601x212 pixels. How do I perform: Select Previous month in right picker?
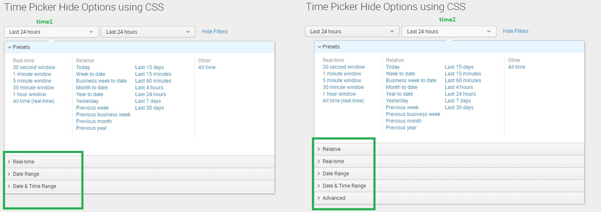(404, 121)
